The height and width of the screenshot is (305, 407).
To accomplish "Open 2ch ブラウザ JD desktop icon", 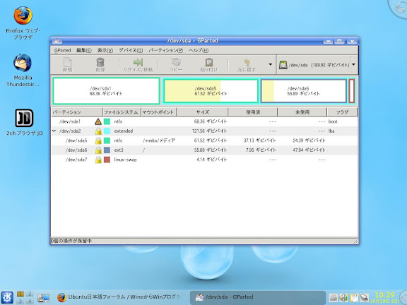I will (x=25, y=122).
